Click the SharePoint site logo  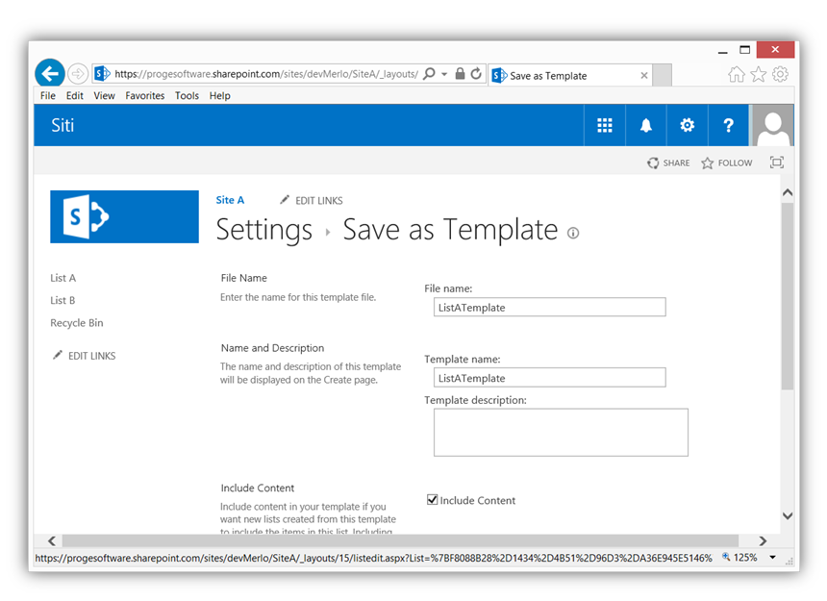coord(124,217)
